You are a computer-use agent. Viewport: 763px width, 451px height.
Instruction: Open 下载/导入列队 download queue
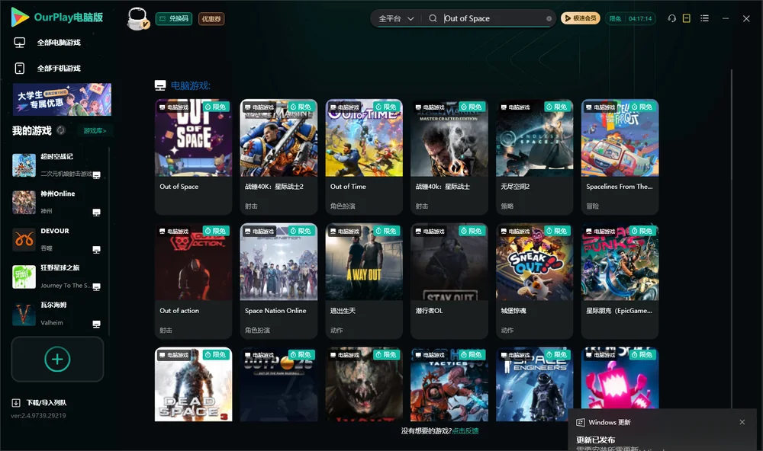(39, 403)
